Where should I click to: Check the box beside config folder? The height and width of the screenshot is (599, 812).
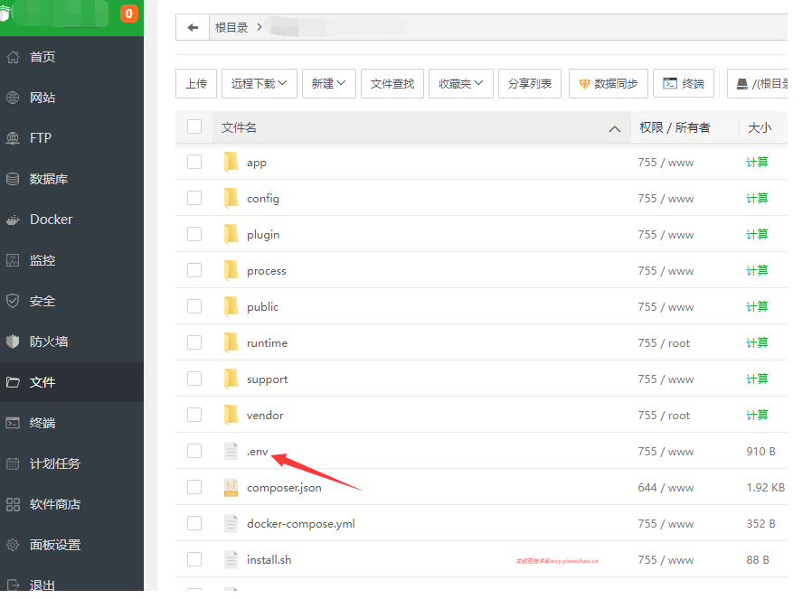(194, 198)
